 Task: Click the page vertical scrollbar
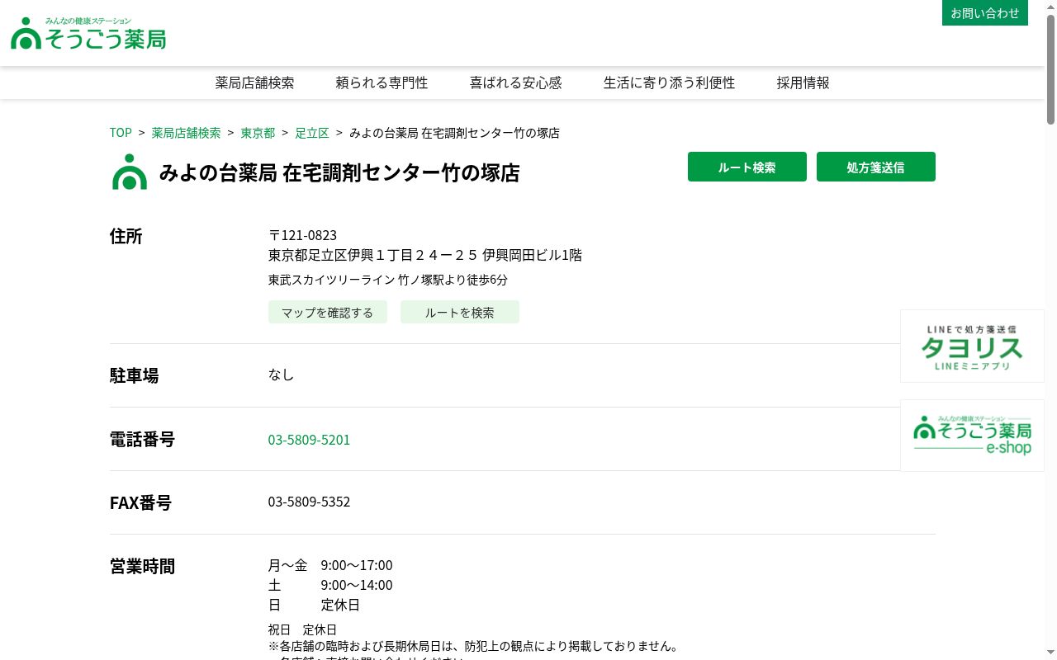1051,330
